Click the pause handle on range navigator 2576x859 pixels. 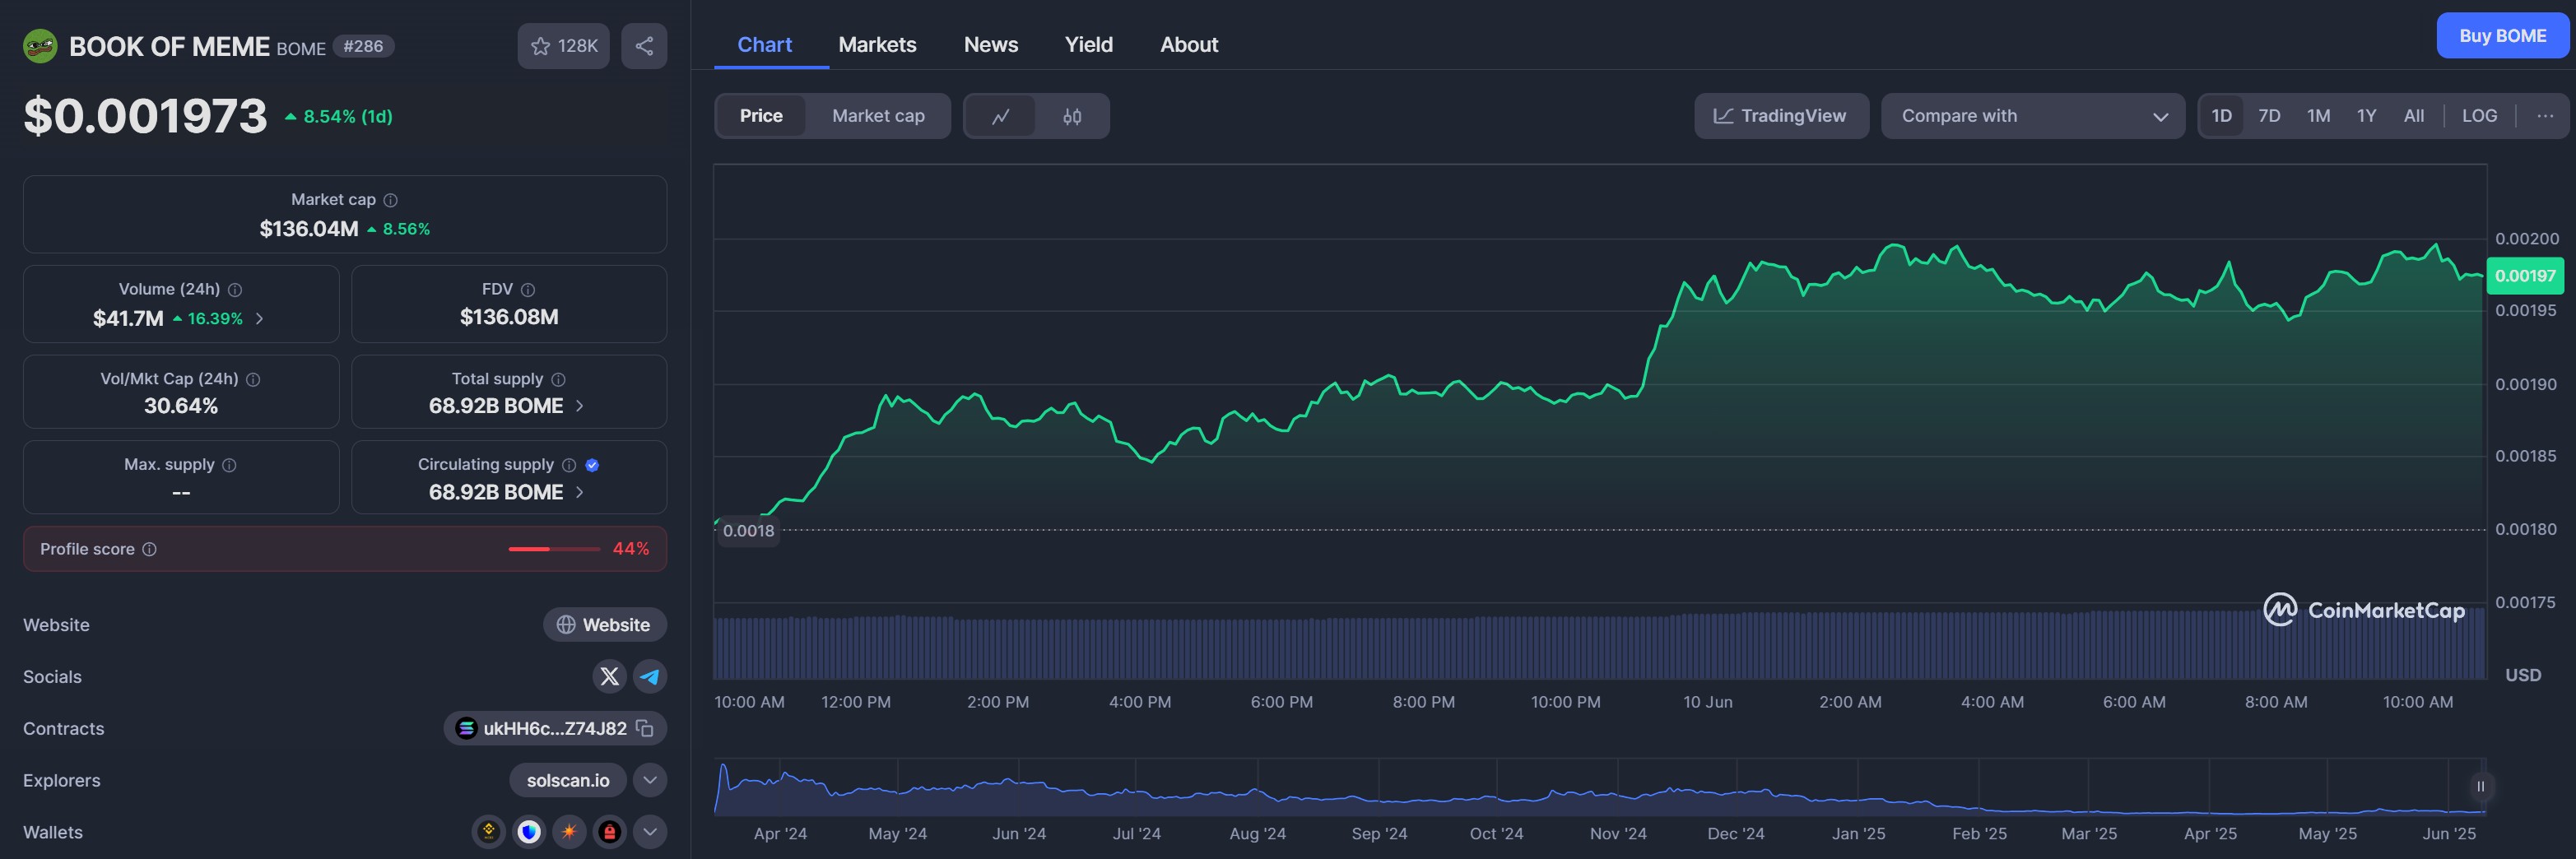[x=2480, y=787]
